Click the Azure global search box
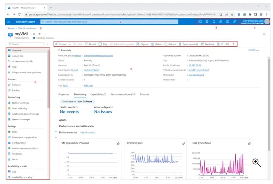The image size is (273, 184). tap(109, 22)
